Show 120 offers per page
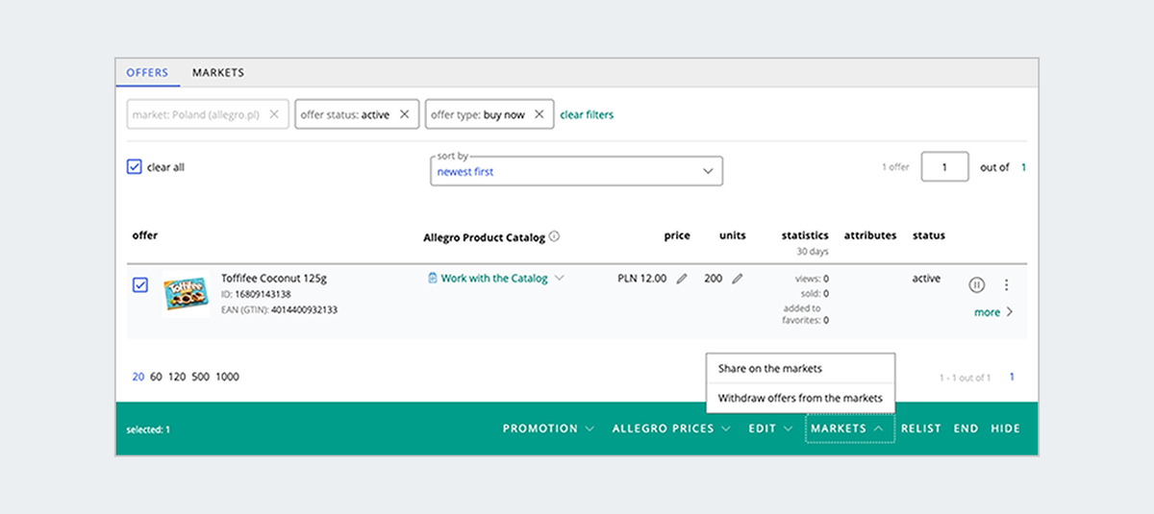Viewport: 1154px width, 514px height. 177,377
